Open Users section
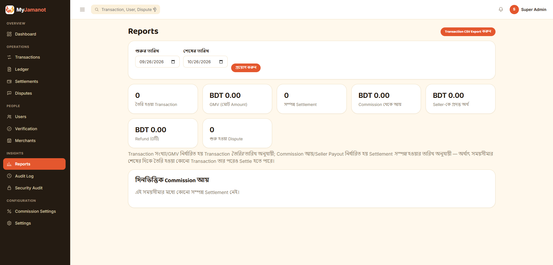Image resolution: width=553 pixels, height=265 pixels. click(34, 117)
